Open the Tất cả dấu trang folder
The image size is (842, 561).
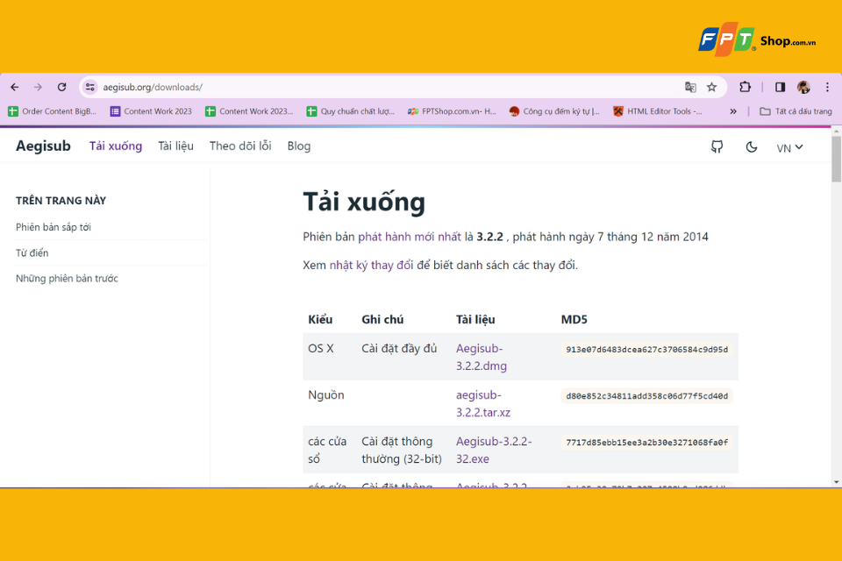[796, 111]
